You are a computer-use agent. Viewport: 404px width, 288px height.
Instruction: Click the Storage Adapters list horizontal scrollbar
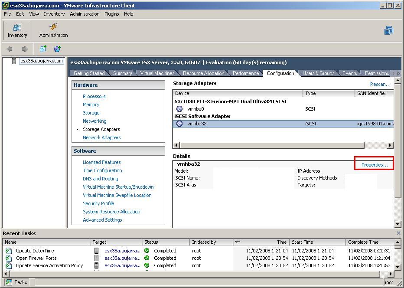[x=272, y=145]
